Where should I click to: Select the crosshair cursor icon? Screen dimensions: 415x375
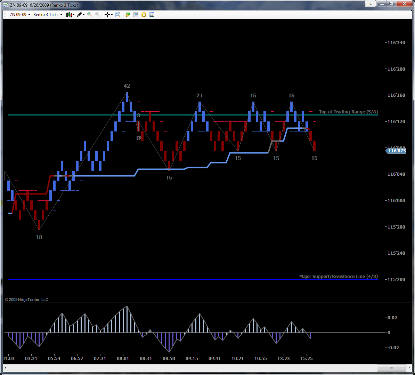click(x=107, y=15)
